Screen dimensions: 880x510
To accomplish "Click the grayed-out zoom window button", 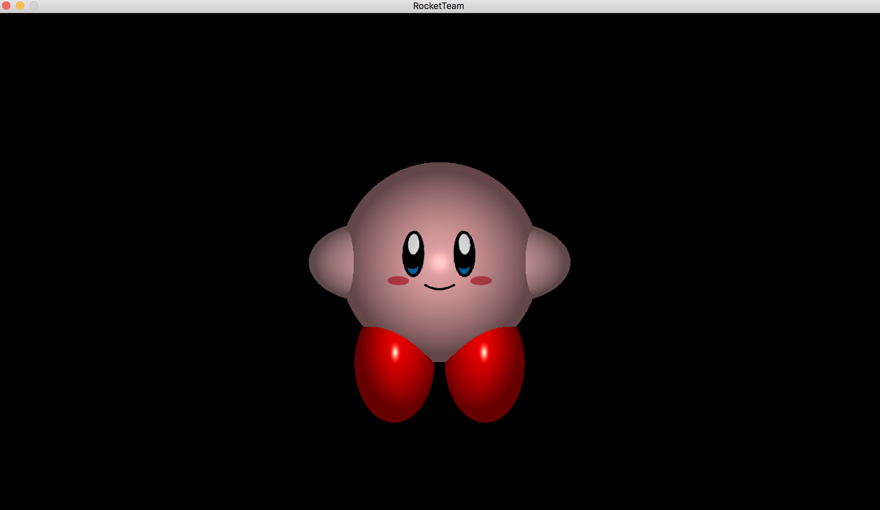I will click(x=34, y=6).
